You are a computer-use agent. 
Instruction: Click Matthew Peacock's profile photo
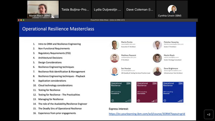pyautogui.click(x=115, y=58)
